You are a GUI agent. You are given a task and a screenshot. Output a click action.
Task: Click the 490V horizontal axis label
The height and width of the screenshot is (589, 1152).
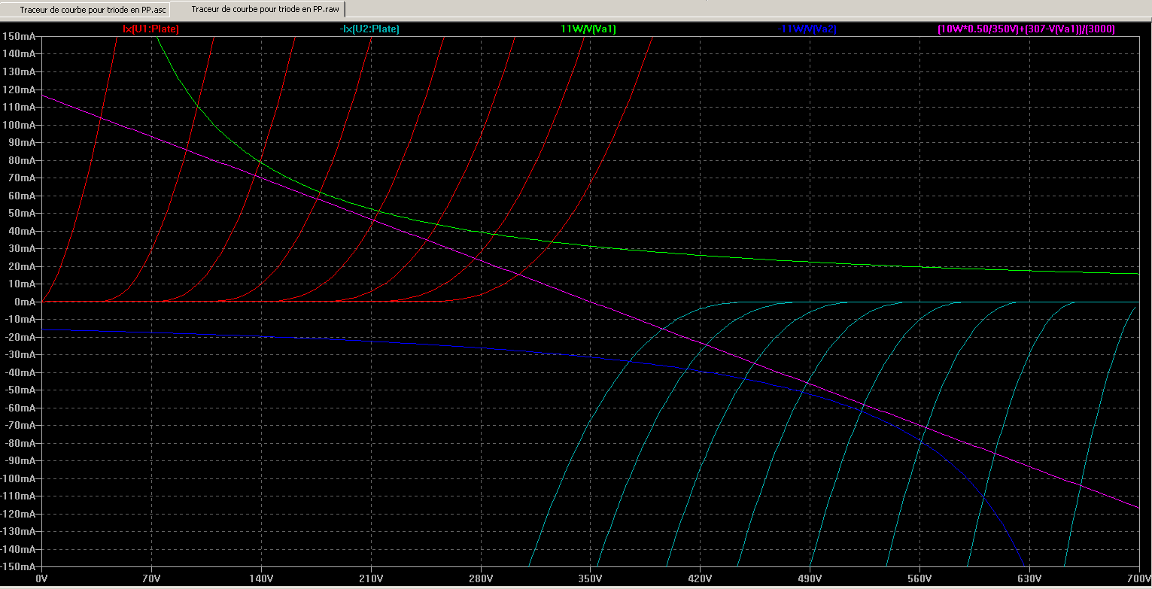pyautogui.click(x=810, y=578)
